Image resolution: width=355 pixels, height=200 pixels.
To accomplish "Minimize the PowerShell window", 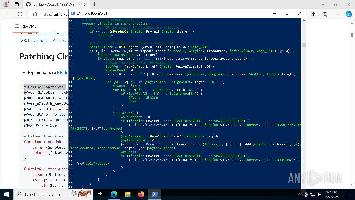I will coord(274,13).
